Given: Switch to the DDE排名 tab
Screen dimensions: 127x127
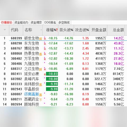Looking at the screenshot, I should (50, 22).
